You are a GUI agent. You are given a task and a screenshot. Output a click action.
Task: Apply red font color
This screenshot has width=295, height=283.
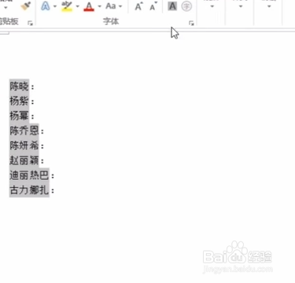point(89,6)
